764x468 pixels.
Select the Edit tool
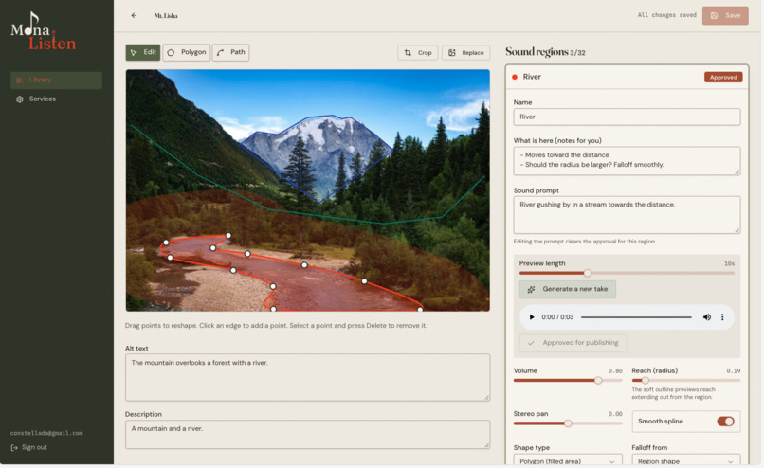tap(143, 52)
